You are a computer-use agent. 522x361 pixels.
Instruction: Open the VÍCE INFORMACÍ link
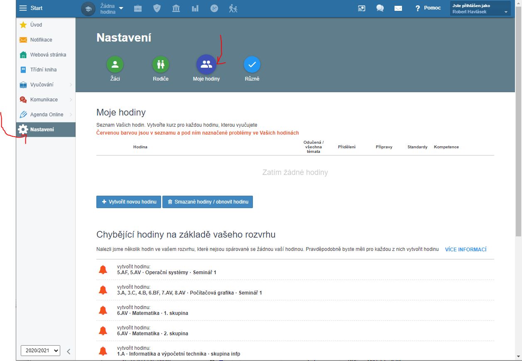[465, 250]
